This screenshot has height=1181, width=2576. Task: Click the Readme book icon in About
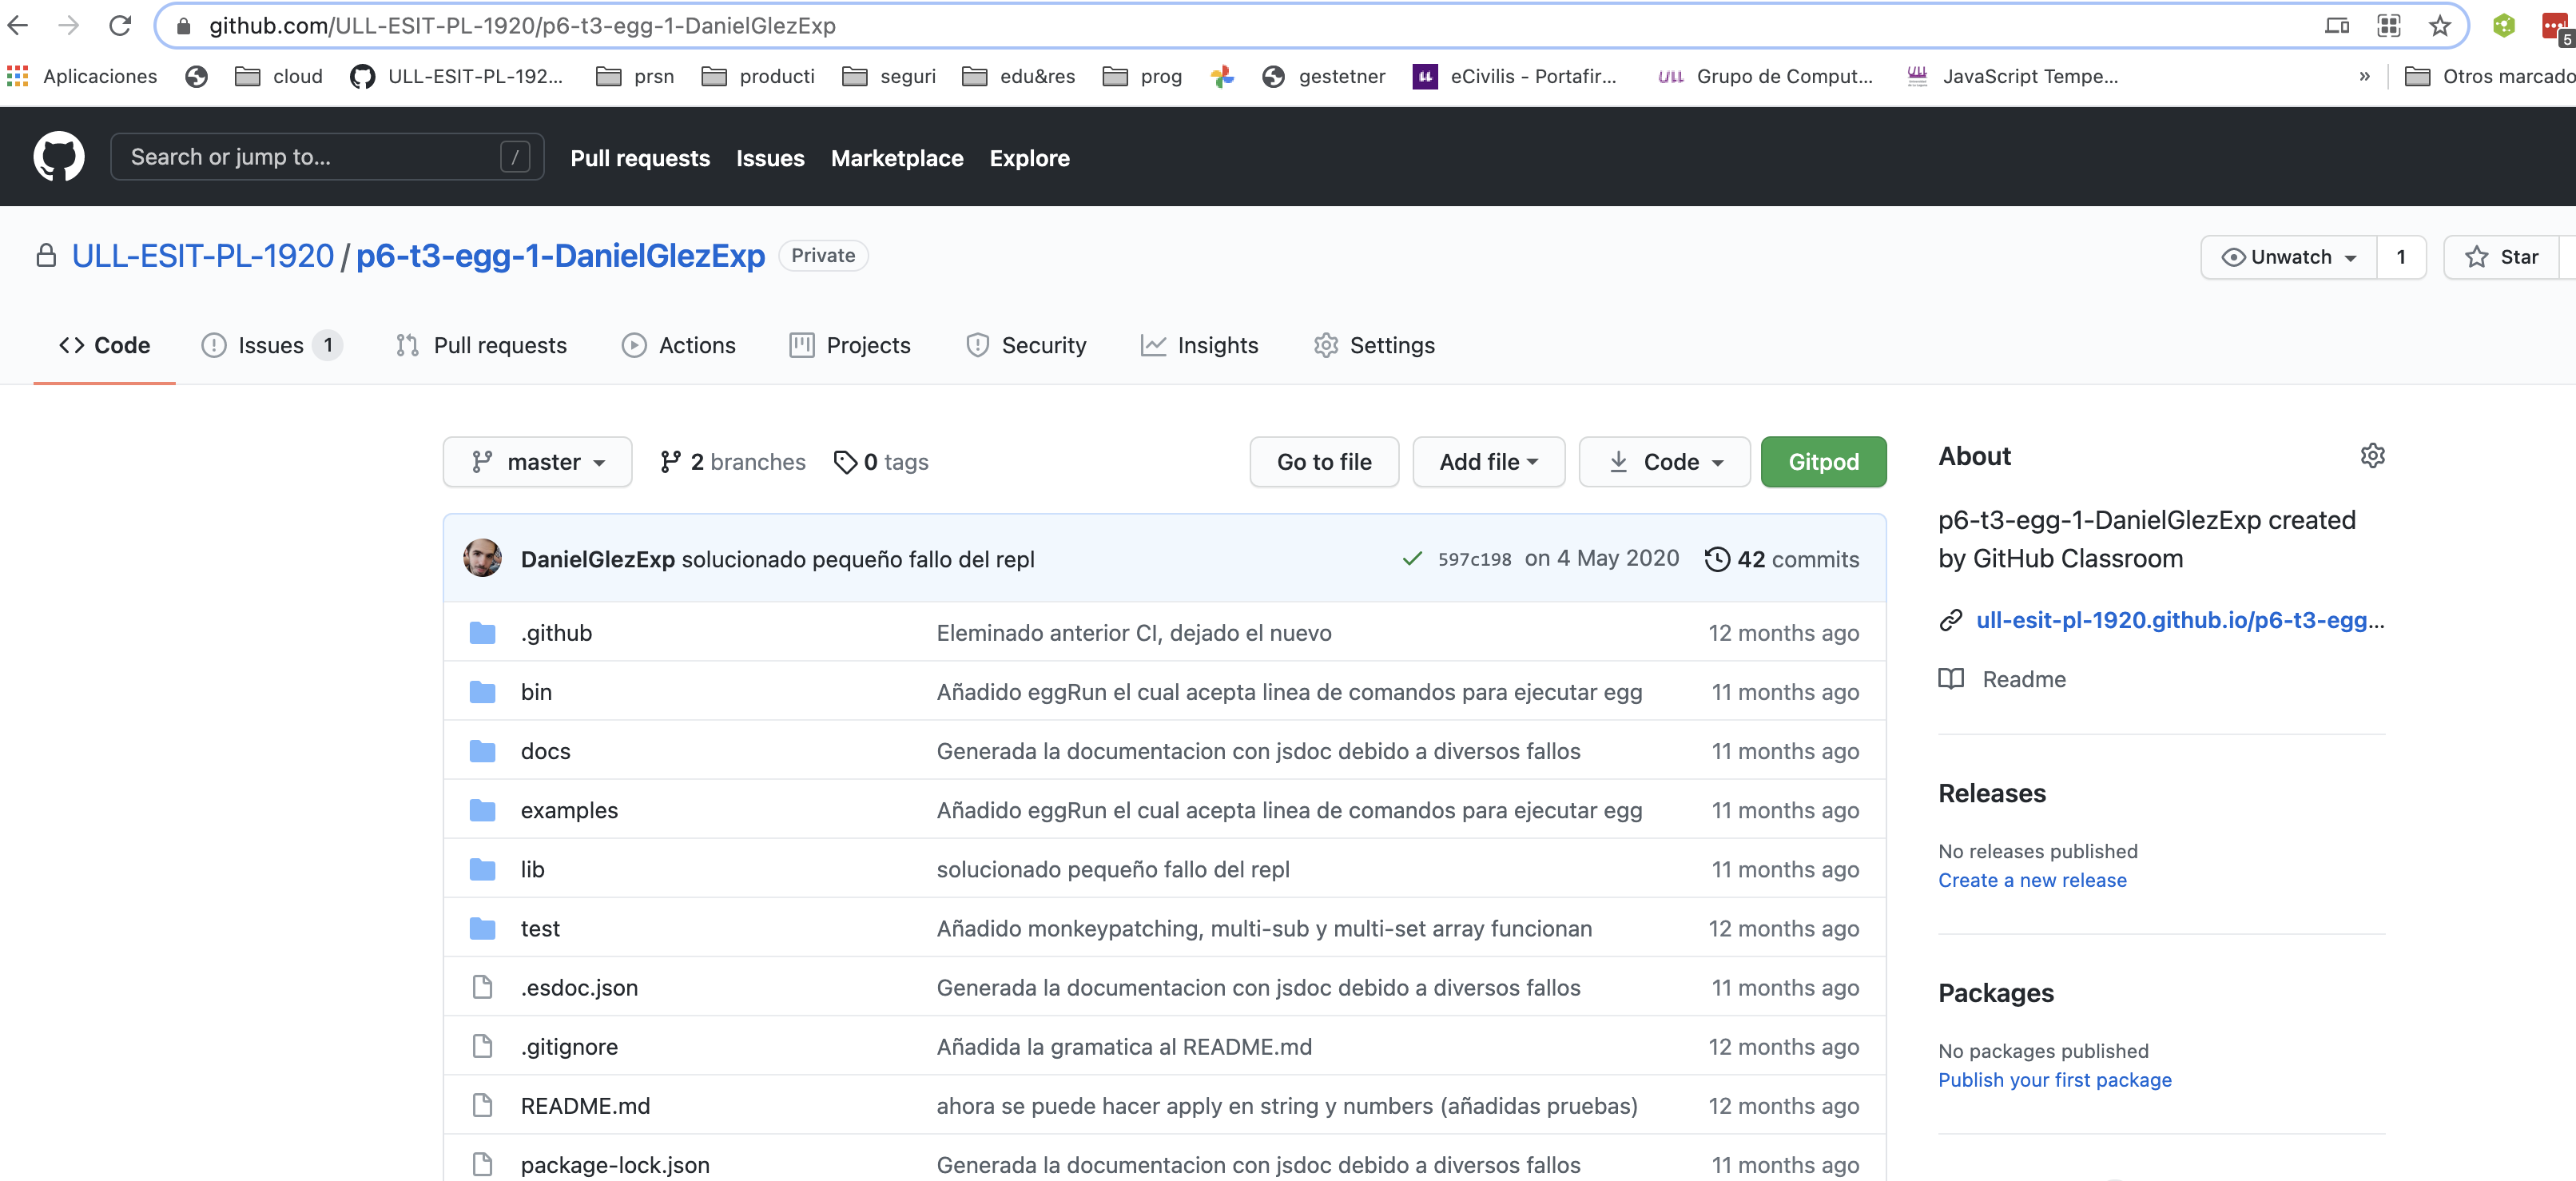tap(1950, 679)
